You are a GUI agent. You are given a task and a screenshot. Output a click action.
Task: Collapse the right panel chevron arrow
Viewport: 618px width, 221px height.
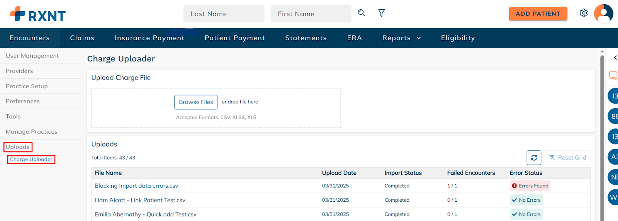[x=615, y=58]
